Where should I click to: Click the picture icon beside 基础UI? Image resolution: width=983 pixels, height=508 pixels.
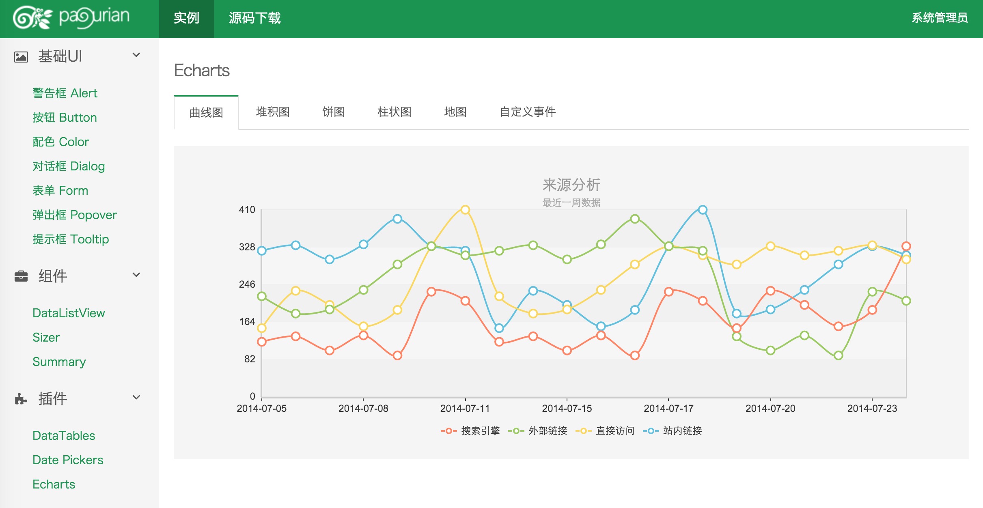pos(21,57)
